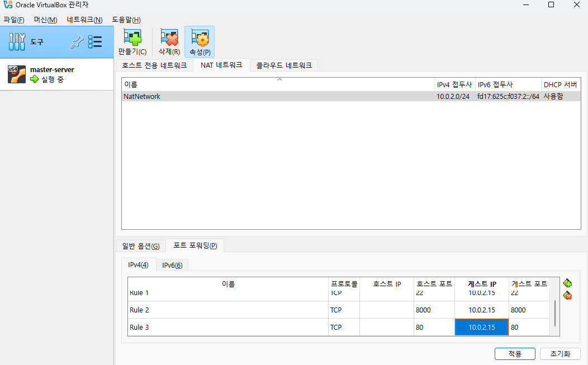Click the Create (만들기) network icon

[132, 41]
